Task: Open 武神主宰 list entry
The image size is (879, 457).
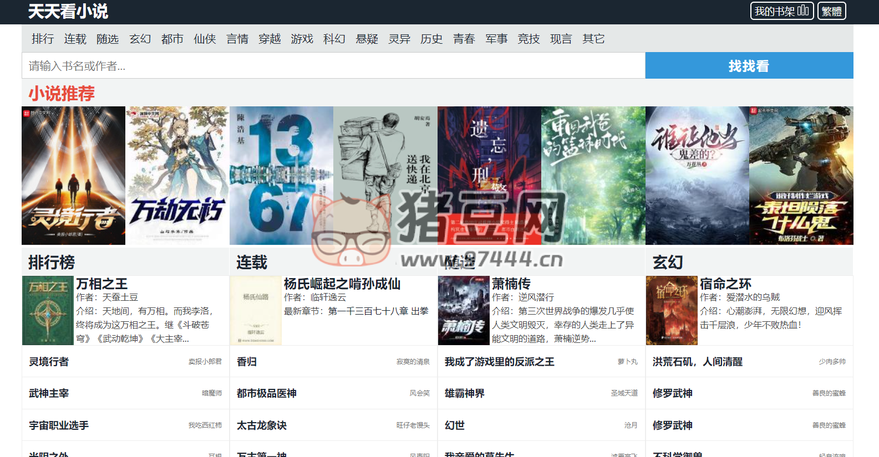Action: [x=49, y=393]
